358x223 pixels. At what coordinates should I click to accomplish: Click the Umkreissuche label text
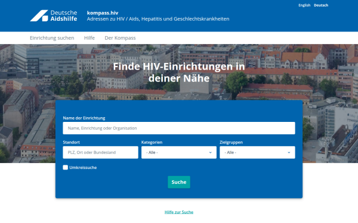pos(83,168)
